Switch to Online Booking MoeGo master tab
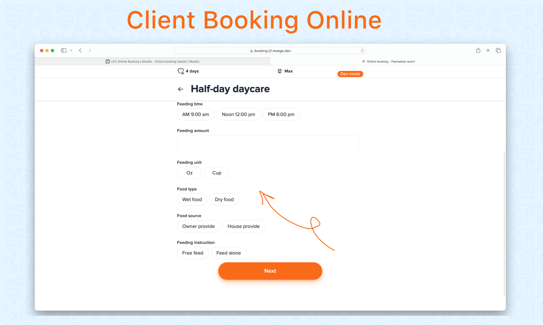Screen dimensions: 543x325 152,61
